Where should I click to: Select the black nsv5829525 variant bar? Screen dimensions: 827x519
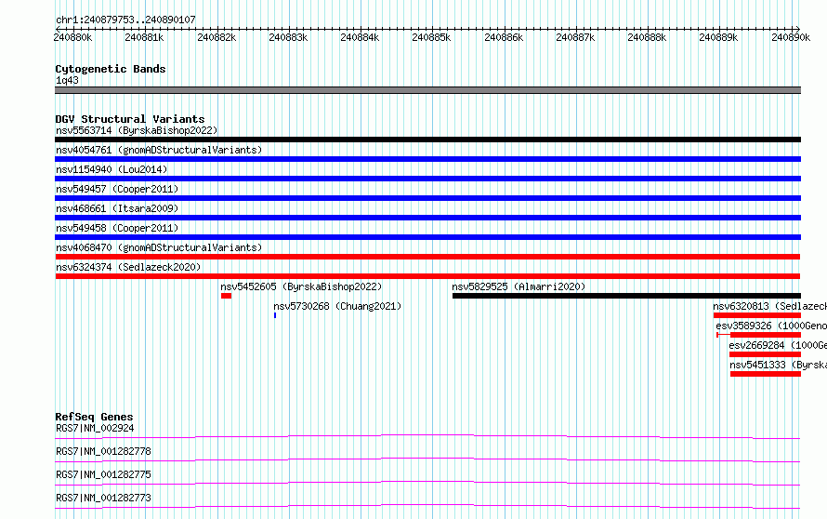click(626, 296)
